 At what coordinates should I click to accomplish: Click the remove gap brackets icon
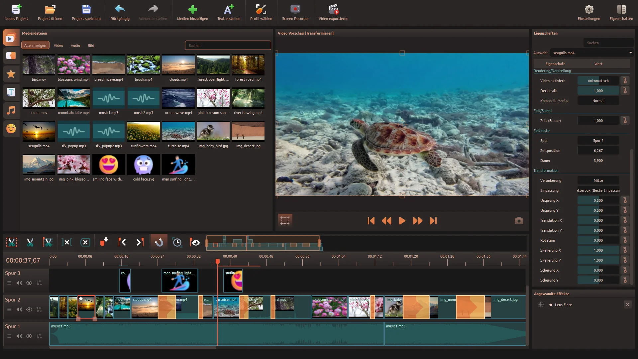point(66,242)
